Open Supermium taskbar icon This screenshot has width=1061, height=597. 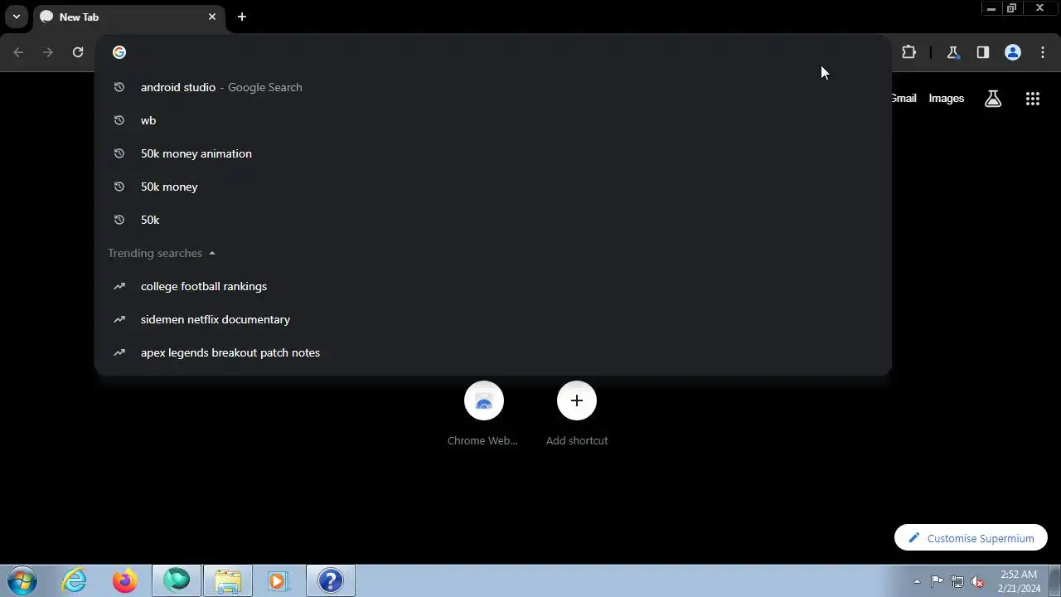(177, 580)
